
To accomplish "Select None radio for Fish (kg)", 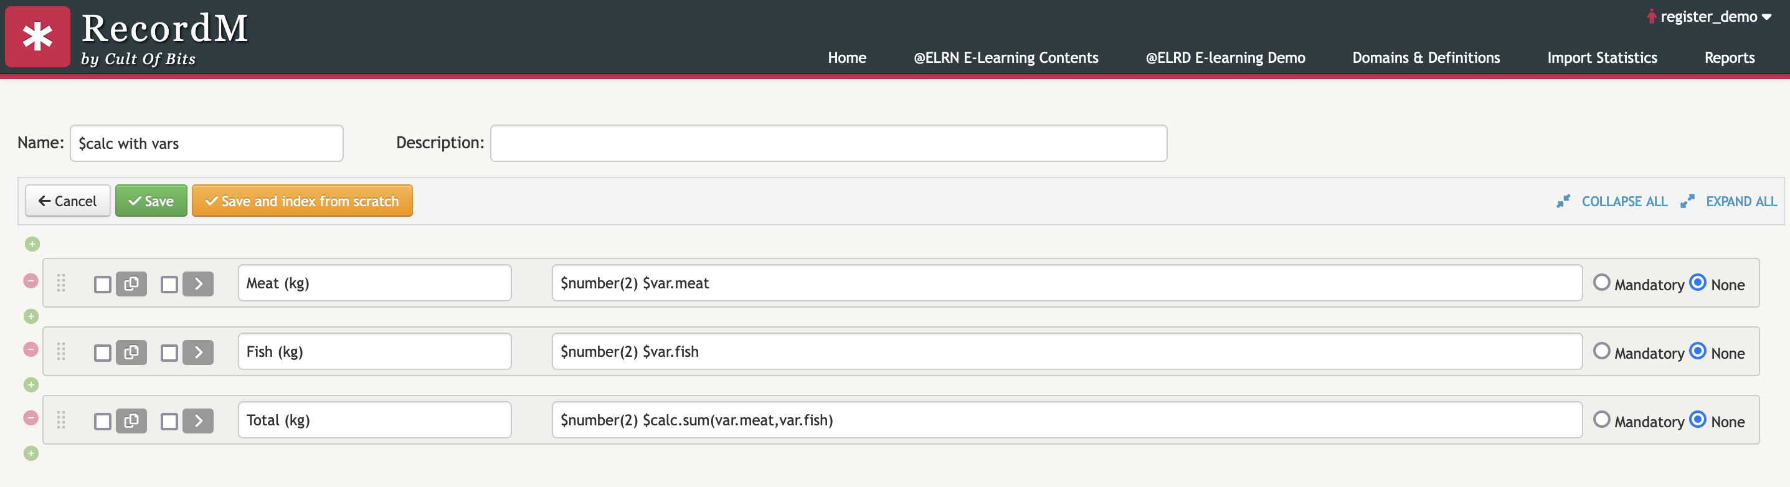I will click(1698, 351).
